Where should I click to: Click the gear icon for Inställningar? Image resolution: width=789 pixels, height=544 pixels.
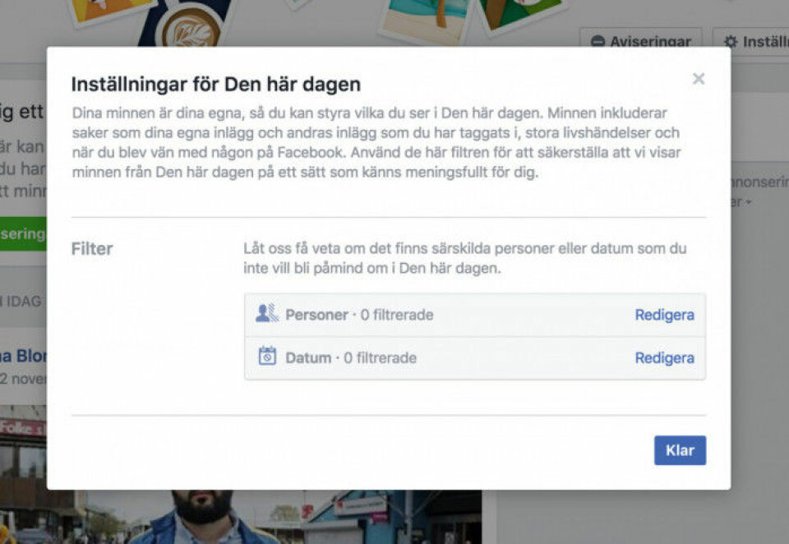[730, 41]
